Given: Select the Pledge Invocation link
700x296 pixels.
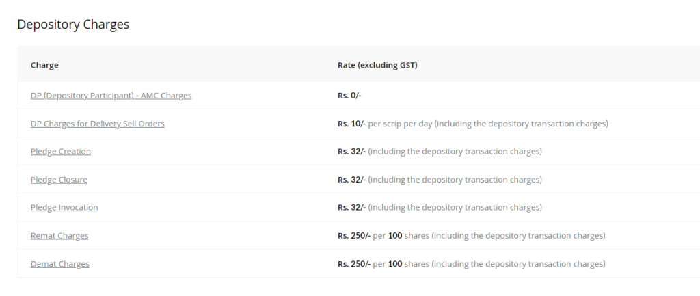Looking at the screenshot, I should 64,208.
